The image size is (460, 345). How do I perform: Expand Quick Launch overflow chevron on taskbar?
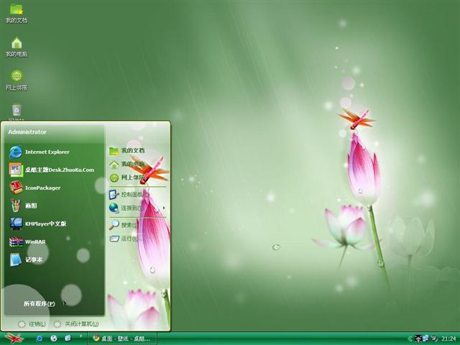pos(80,336)
